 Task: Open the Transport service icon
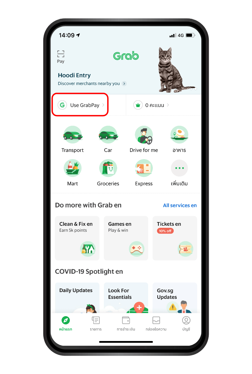tap(73, 135)
